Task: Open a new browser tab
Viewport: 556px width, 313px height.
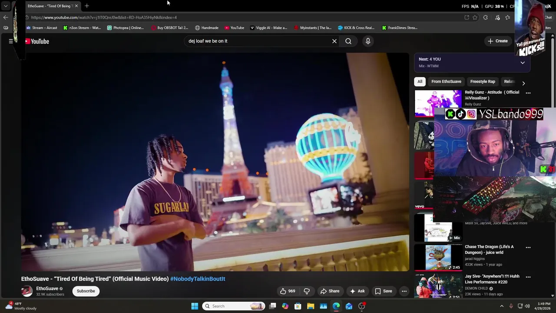Action: [87, 6]
